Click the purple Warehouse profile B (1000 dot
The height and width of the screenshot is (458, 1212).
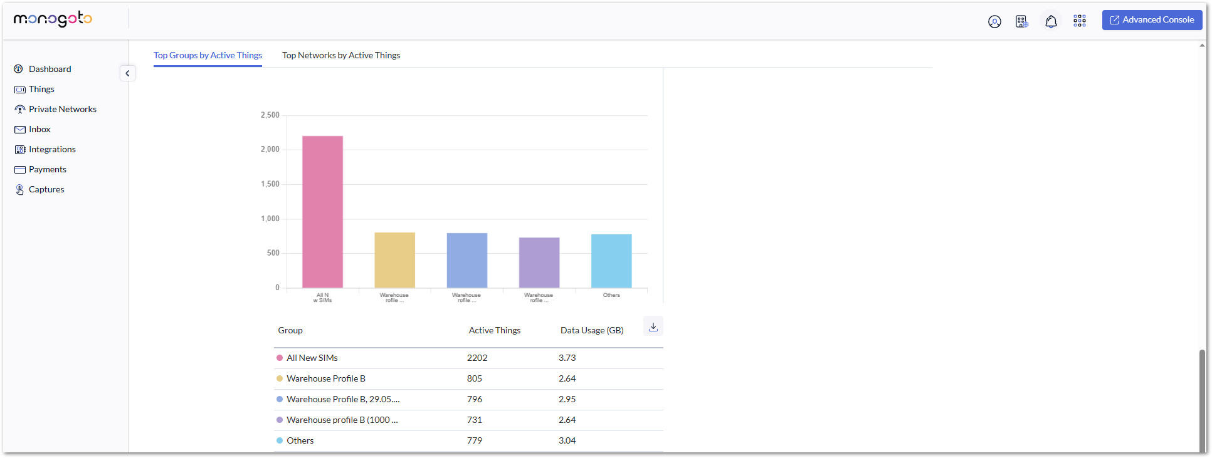click(280, 420)
